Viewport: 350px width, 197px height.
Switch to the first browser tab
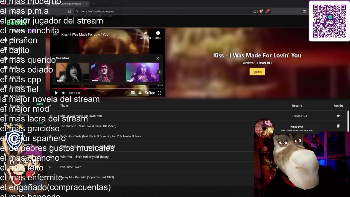pos(23,4)
